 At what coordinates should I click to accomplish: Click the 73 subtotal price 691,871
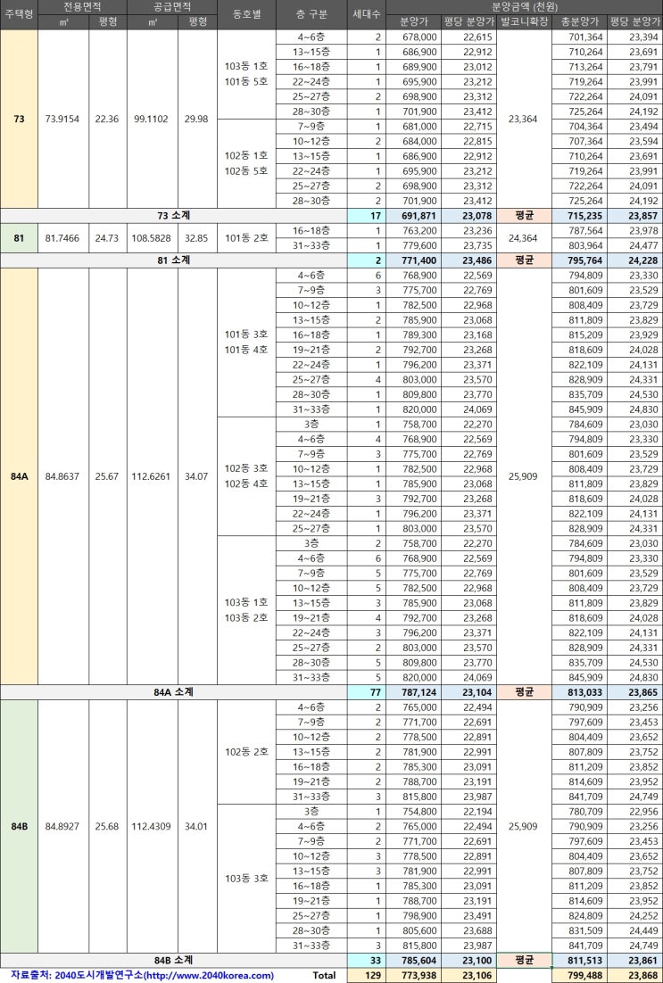point(414,215)
